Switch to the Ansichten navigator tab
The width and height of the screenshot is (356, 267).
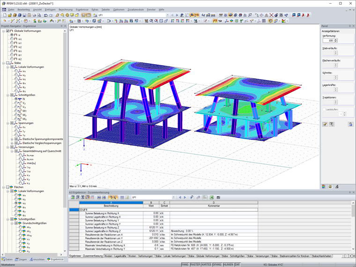37,260
